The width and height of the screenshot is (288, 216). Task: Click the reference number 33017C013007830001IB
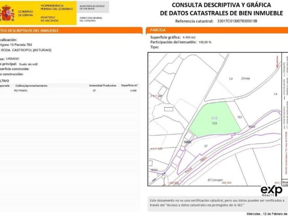pyautogui.click(x=237, y=21)
